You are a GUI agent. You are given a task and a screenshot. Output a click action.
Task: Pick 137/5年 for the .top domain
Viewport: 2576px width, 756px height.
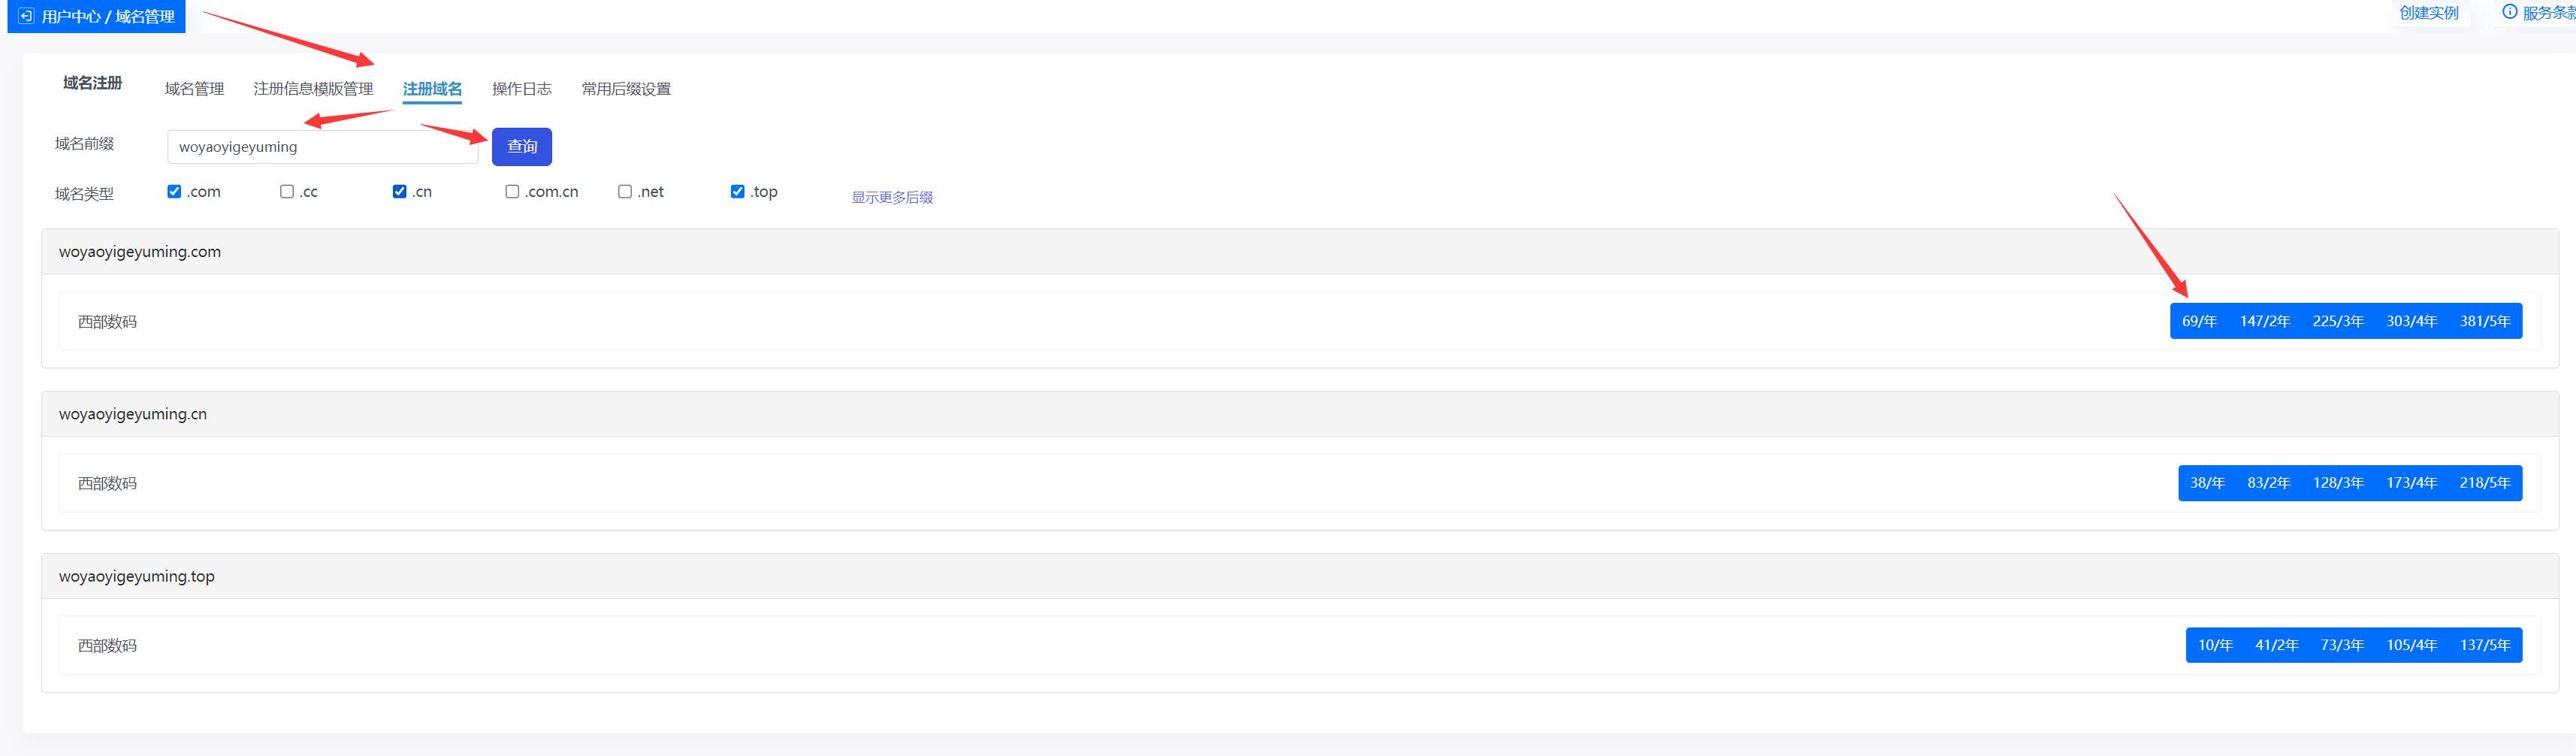(2485, 645)
